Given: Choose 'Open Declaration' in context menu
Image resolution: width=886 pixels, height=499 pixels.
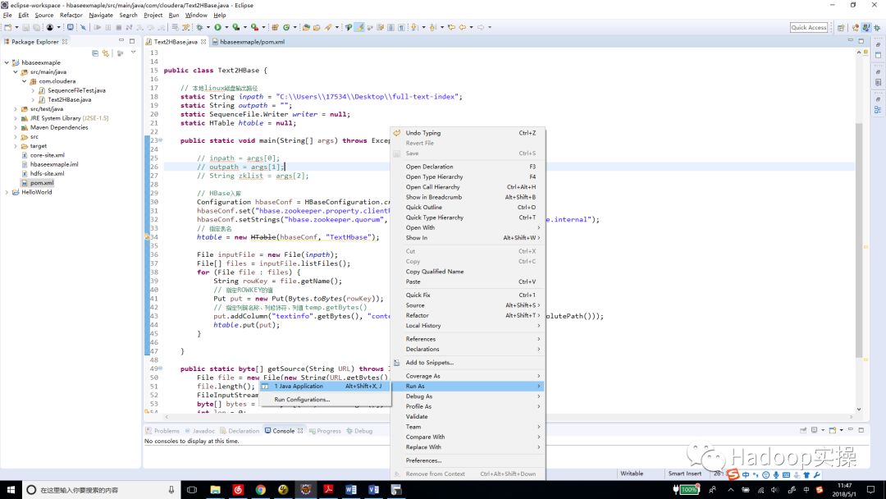Looking at the screenshot, I should click(468, 167).
